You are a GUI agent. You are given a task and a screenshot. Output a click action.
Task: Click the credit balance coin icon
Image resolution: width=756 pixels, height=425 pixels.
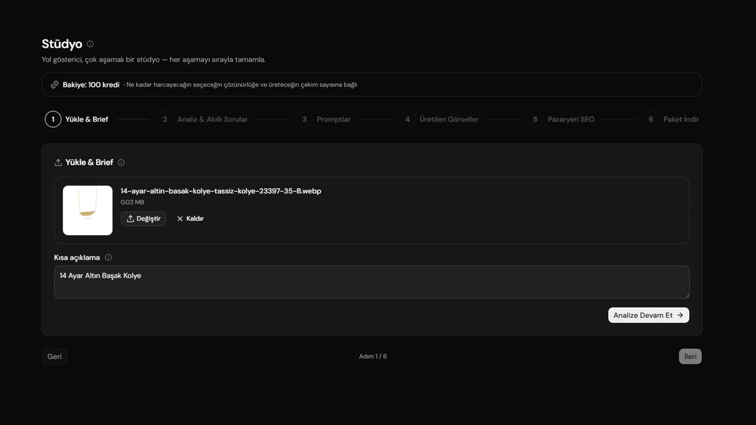pos(55,85)
